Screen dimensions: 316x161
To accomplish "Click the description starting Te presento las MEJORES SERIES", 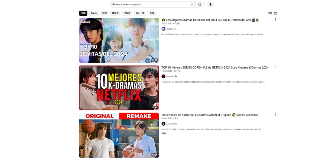I will coord(213,82).
